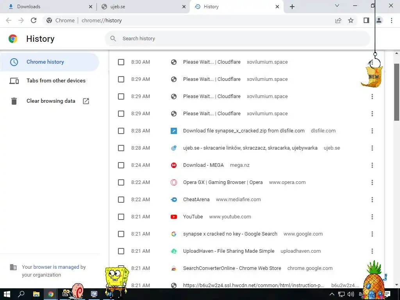Open a new tab with the plus button
This screenshot has width=400, height=300.
(292, 7)
